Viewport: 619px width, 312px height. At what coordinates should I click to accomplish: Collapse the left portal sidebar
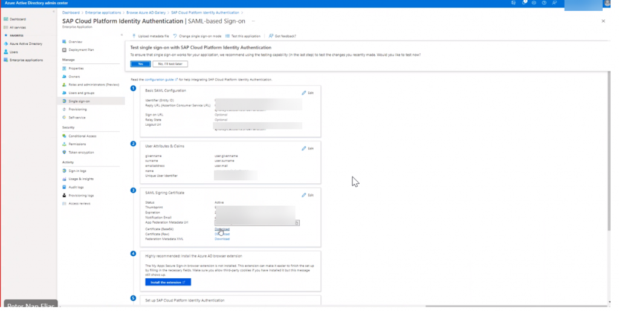(54, 11)
